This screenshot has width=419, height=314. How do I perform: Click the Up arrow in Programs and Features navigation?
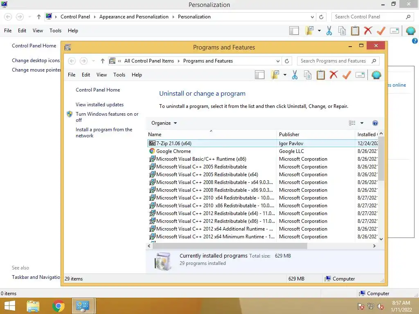tap(102, 61)
